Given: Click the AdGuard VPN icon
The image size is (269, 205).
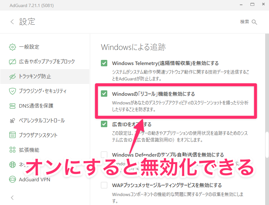Looking at the screenshot, I should coord(12,179).
